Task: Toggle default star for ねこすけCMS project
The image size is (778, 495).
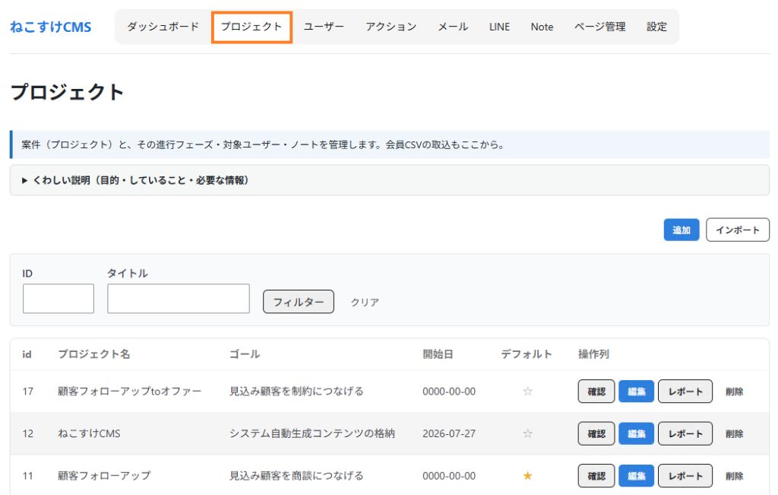Action: pos(527,433)
